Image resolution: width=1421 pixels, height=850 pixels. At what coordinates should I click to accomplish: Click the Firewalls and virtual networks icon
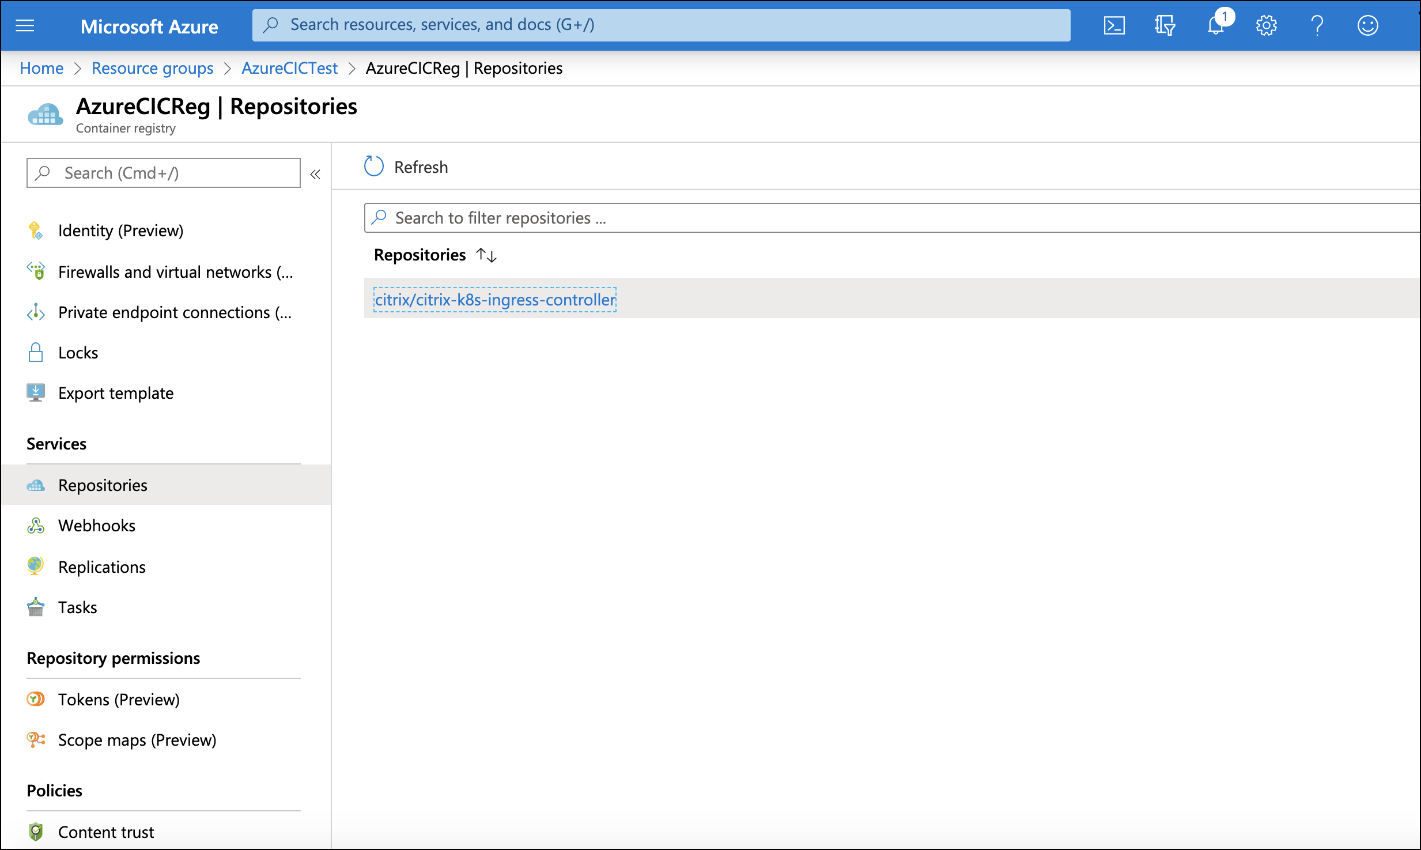[x=36, y=271]
